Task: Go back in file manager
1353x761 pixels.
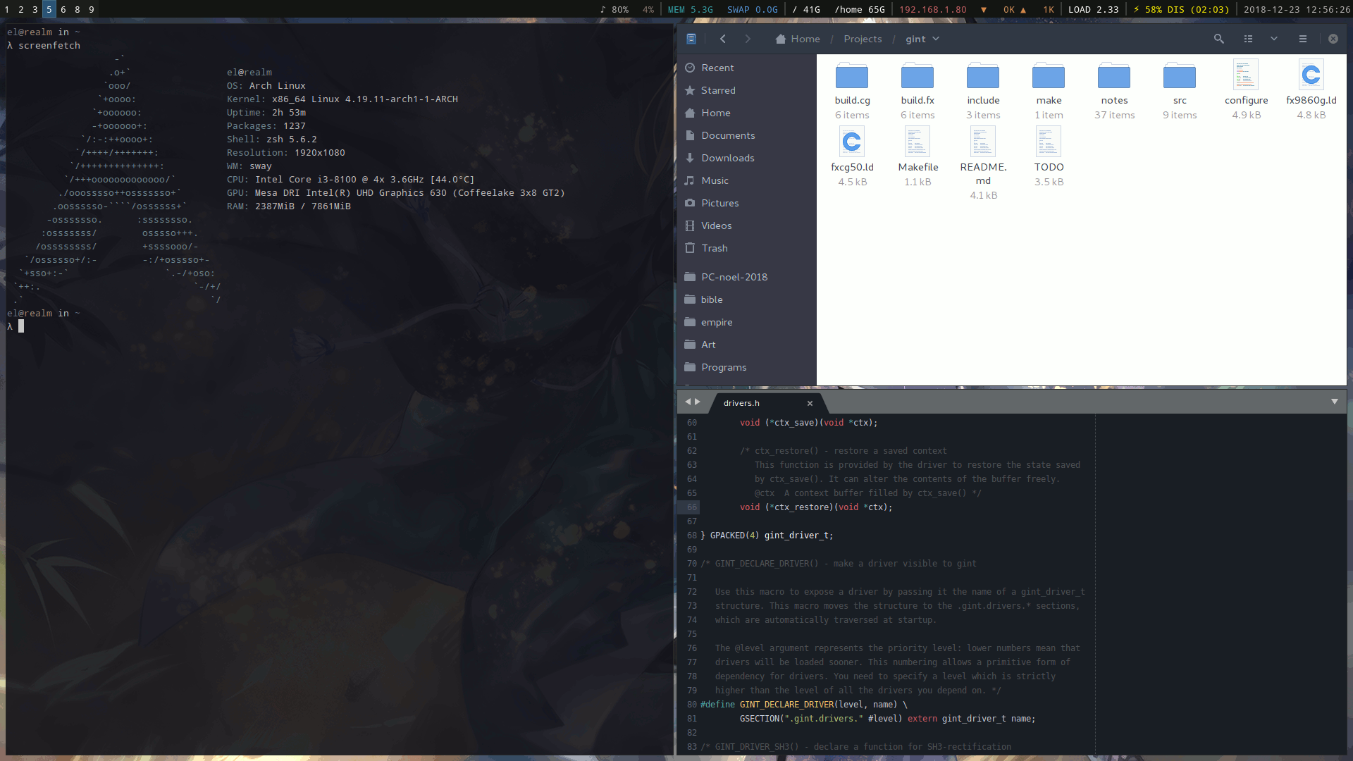Action: [722, 39]
